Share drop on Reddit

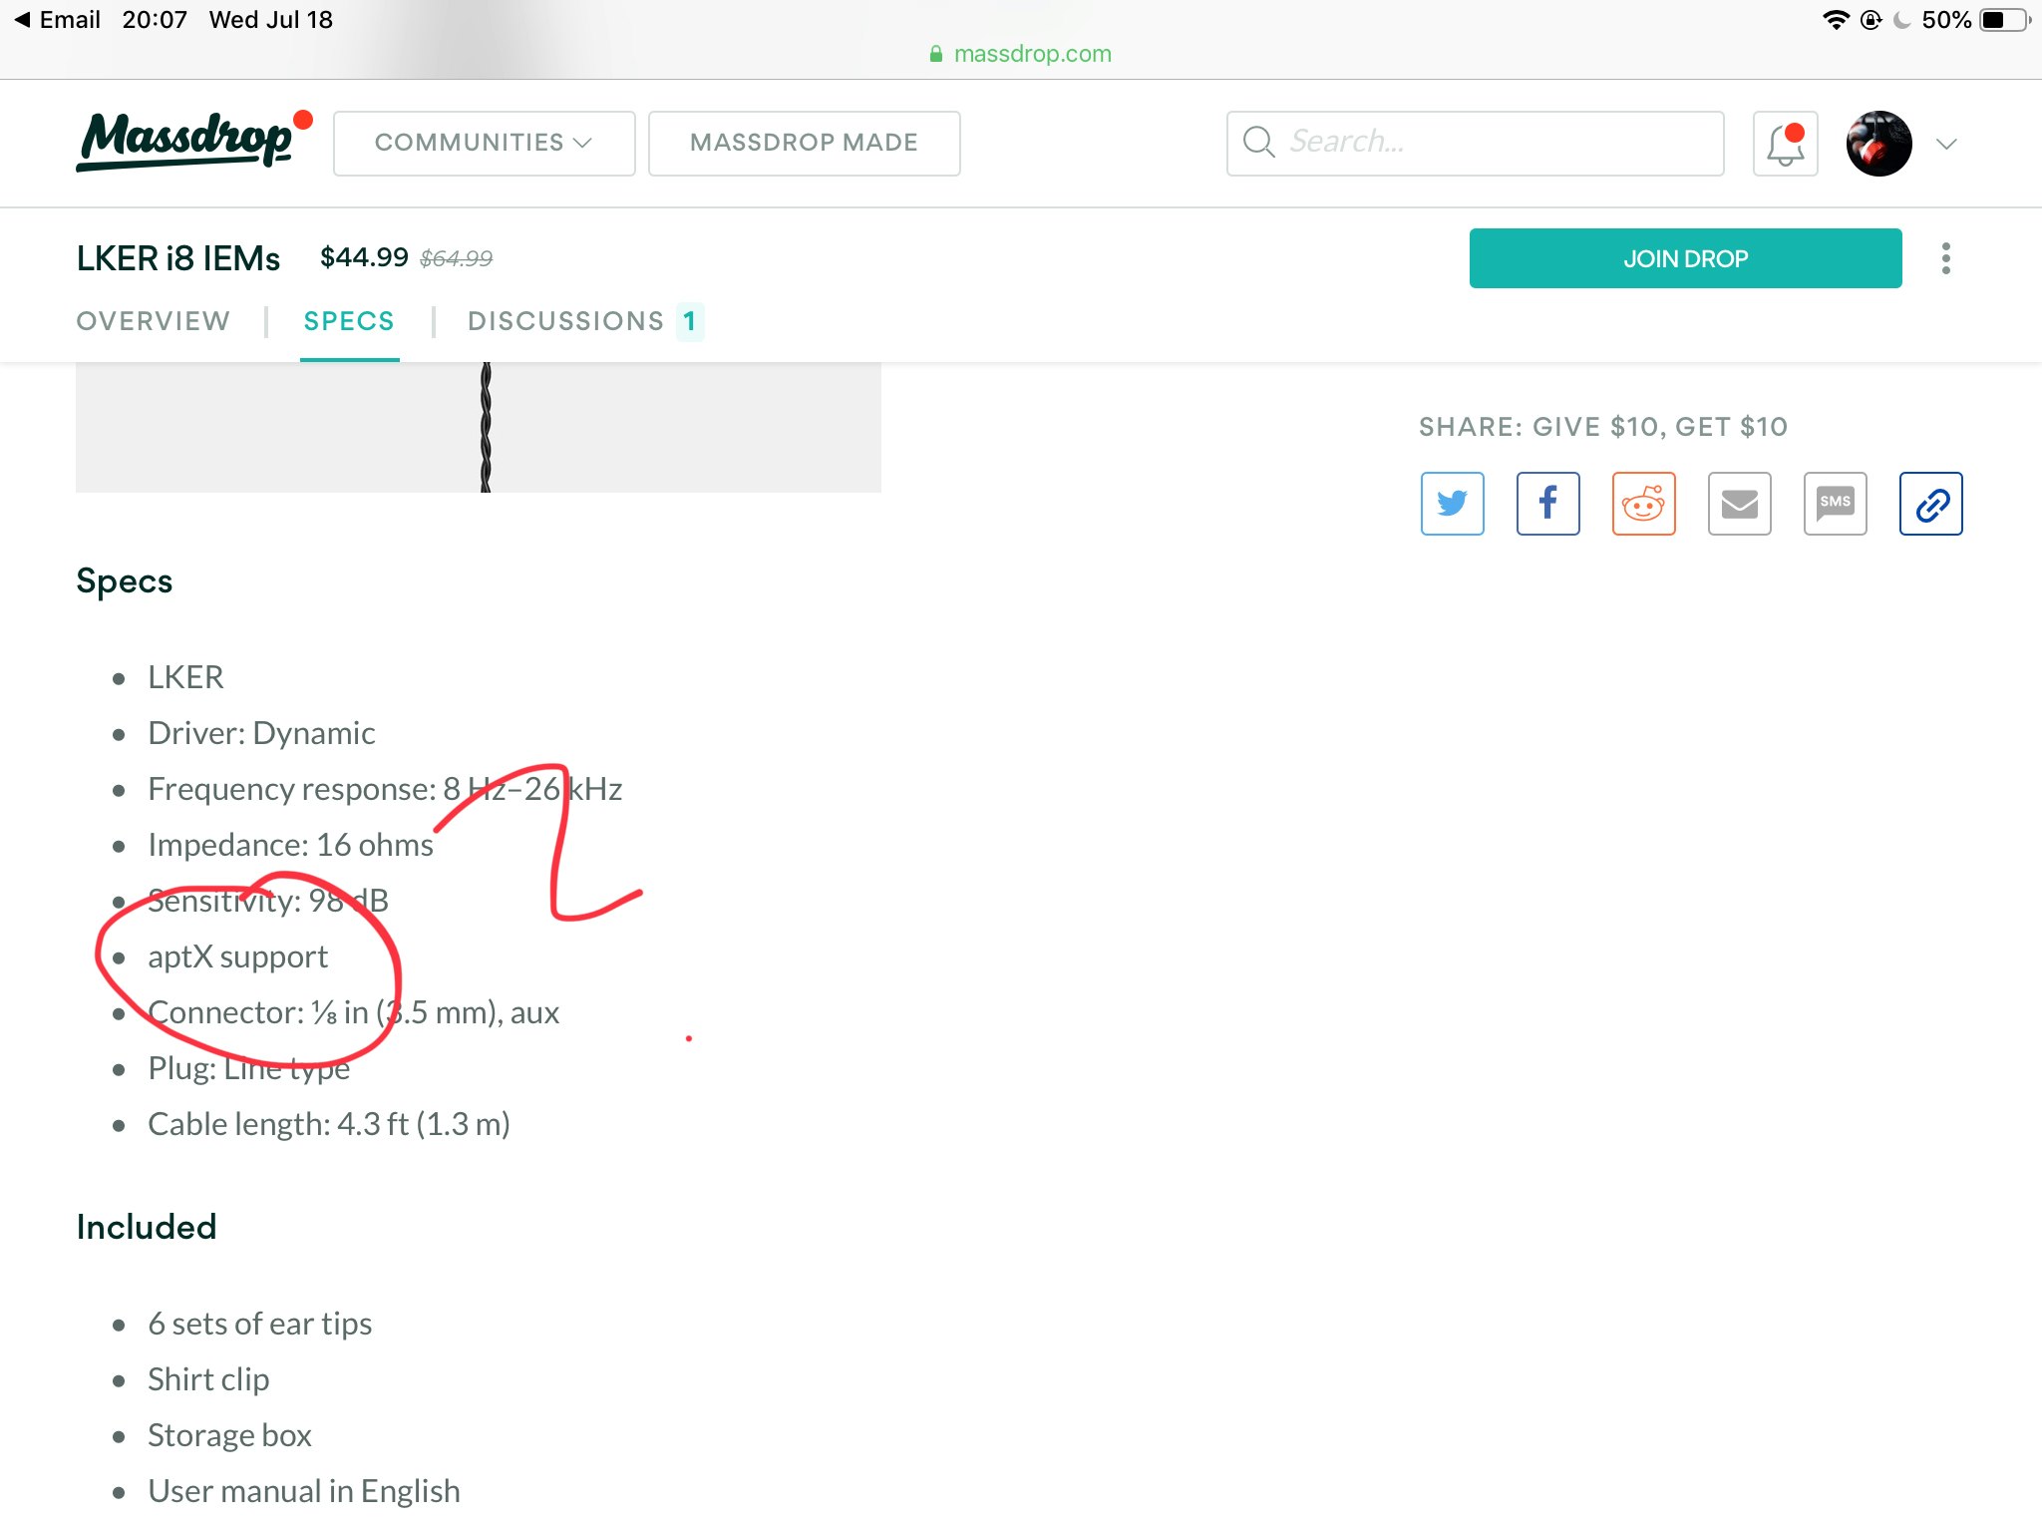1643,504
